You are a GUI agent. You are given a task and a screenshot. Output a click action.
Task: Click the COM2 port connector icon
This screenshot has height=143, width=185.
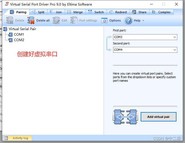coord(11,40)
